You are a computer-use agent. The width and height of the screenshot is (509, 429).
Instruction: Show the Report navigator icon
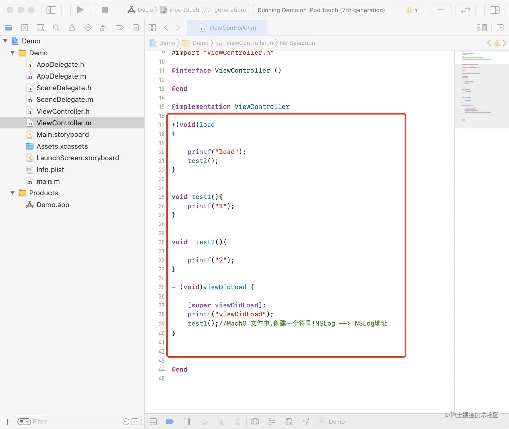(x=136, y=28)
